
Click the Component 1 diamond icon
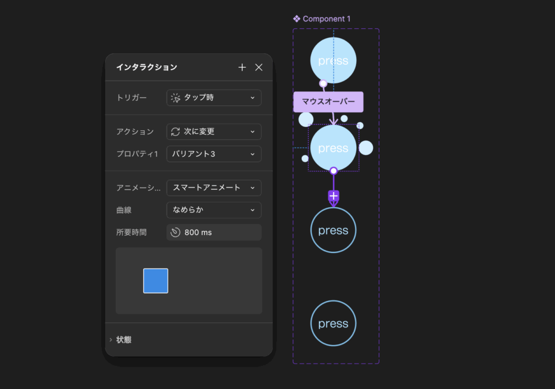(297, 19)
